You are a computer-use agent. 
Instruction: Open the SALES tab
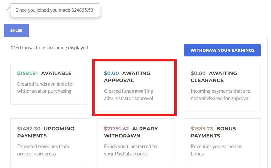[x=16, y=31]
